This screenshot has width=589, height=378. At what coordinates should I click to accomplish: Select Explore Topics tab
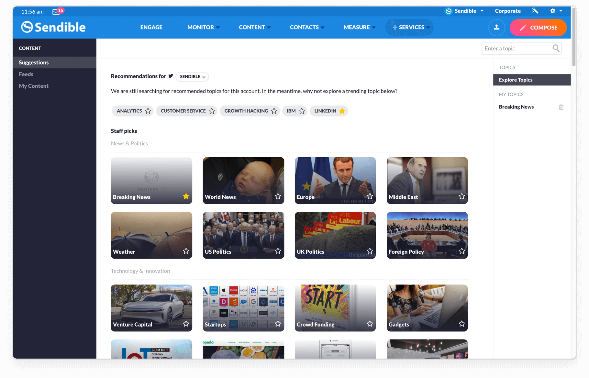click(532, 80)
